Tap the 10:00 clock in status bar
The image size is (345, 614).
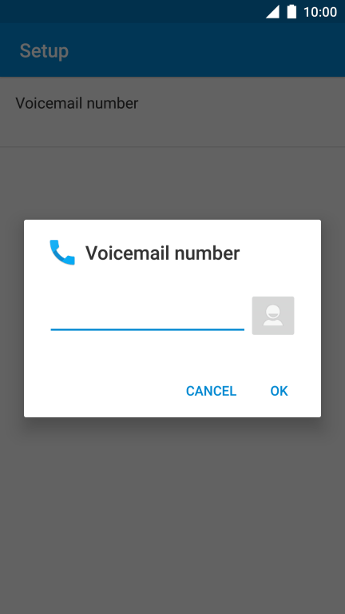(320, 12)
